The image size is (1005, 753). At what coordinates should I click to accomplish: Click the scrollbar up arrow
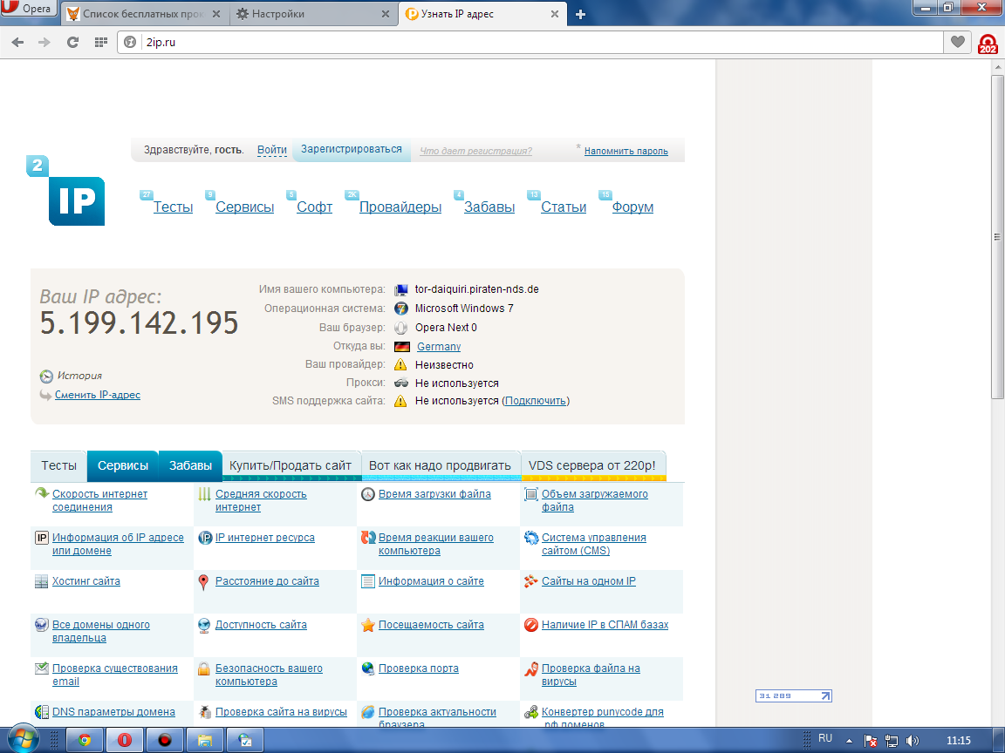click(997, 66)
